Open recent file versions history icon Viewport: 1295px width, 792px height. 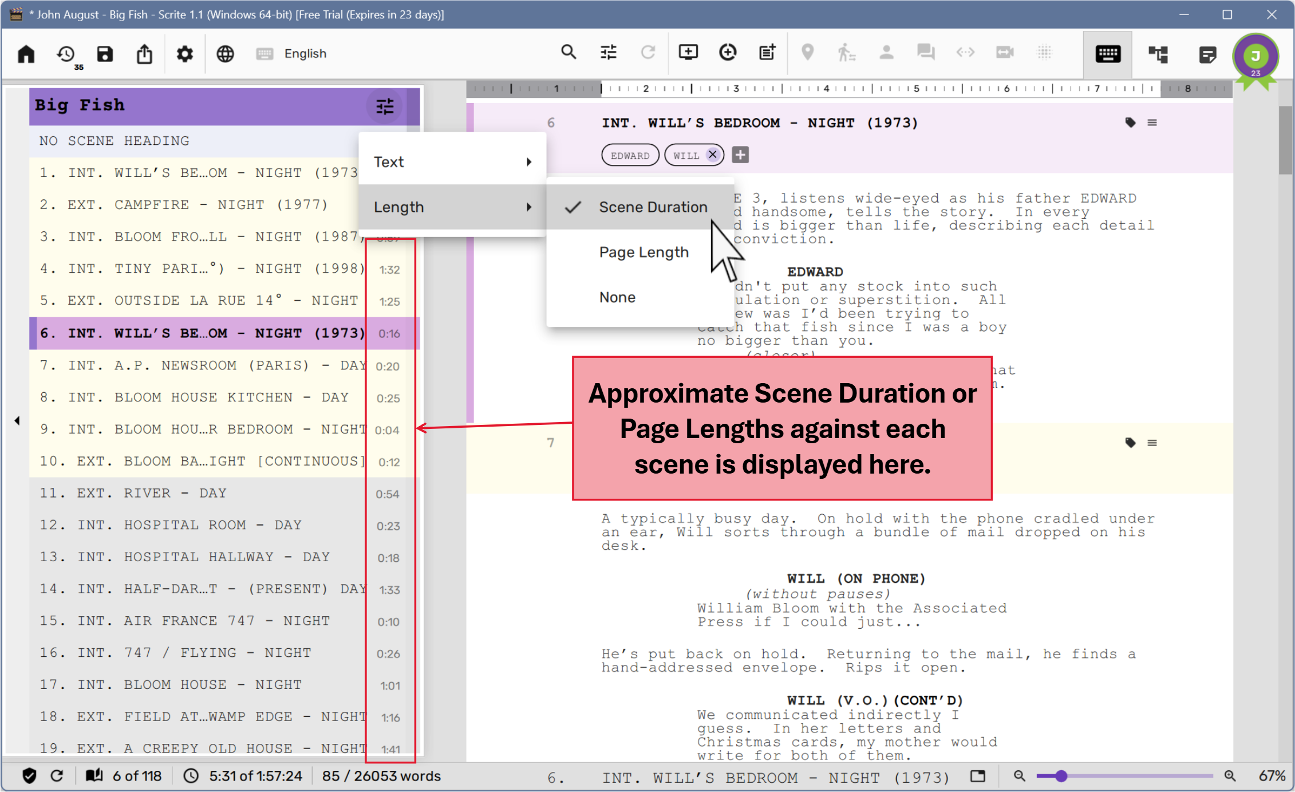(x=67, y=55)
